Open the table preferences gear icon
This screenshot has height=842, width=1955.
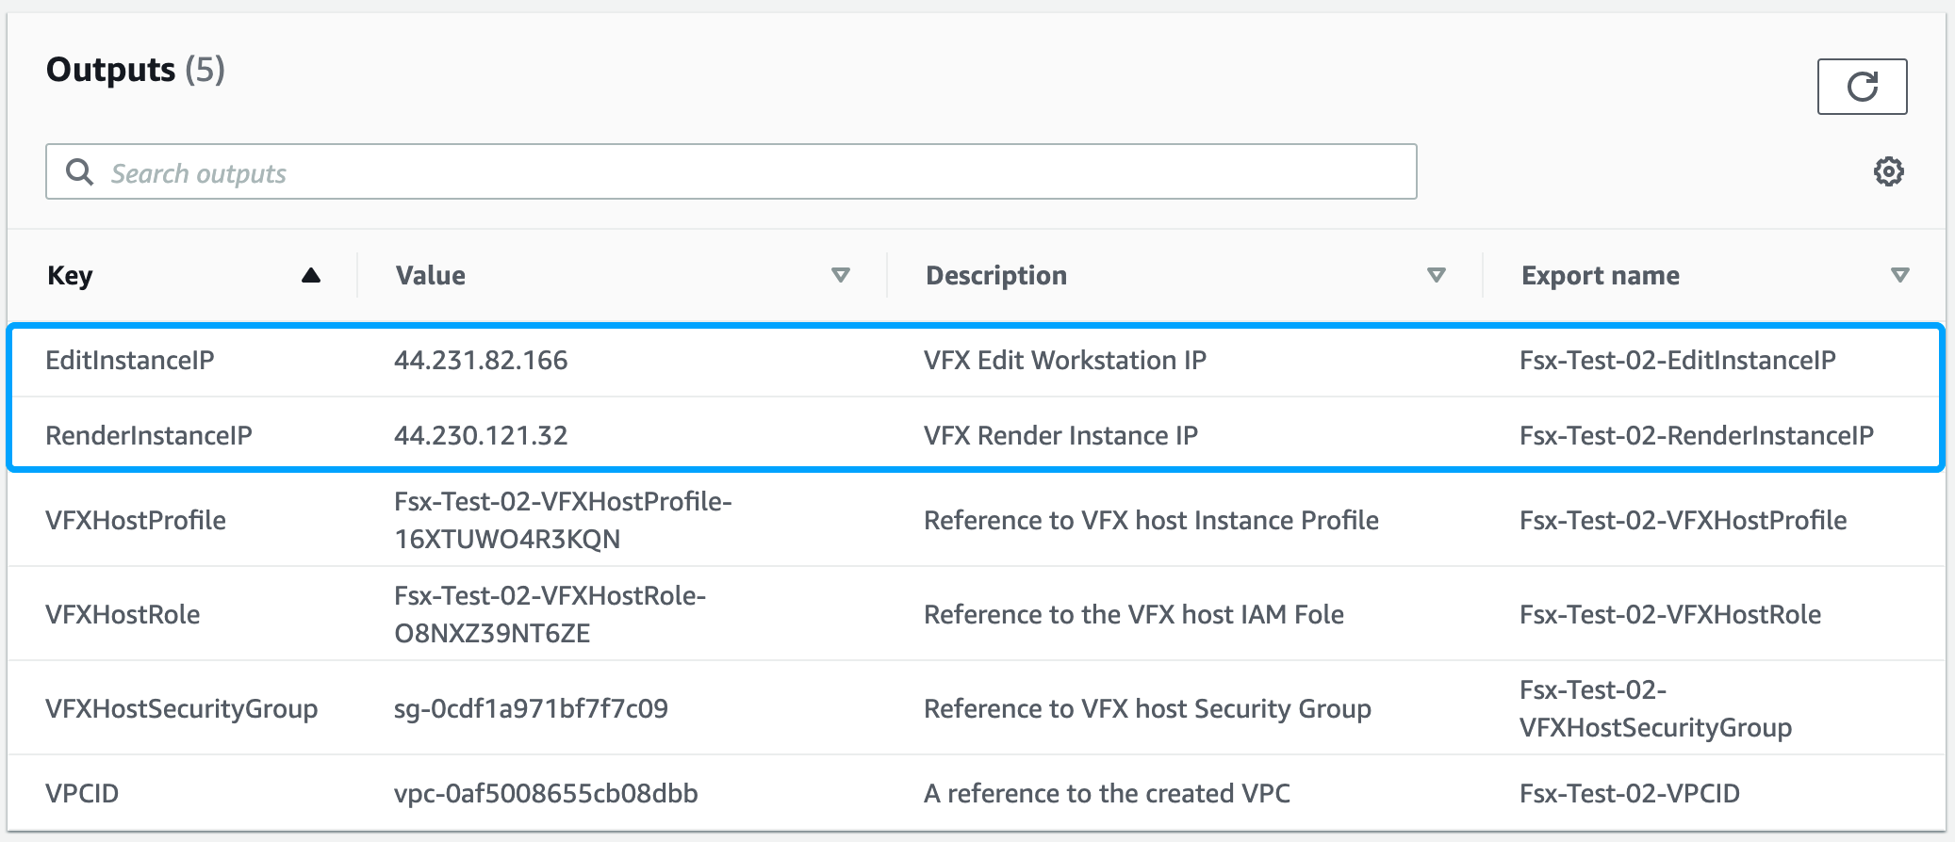(1888, 171)
